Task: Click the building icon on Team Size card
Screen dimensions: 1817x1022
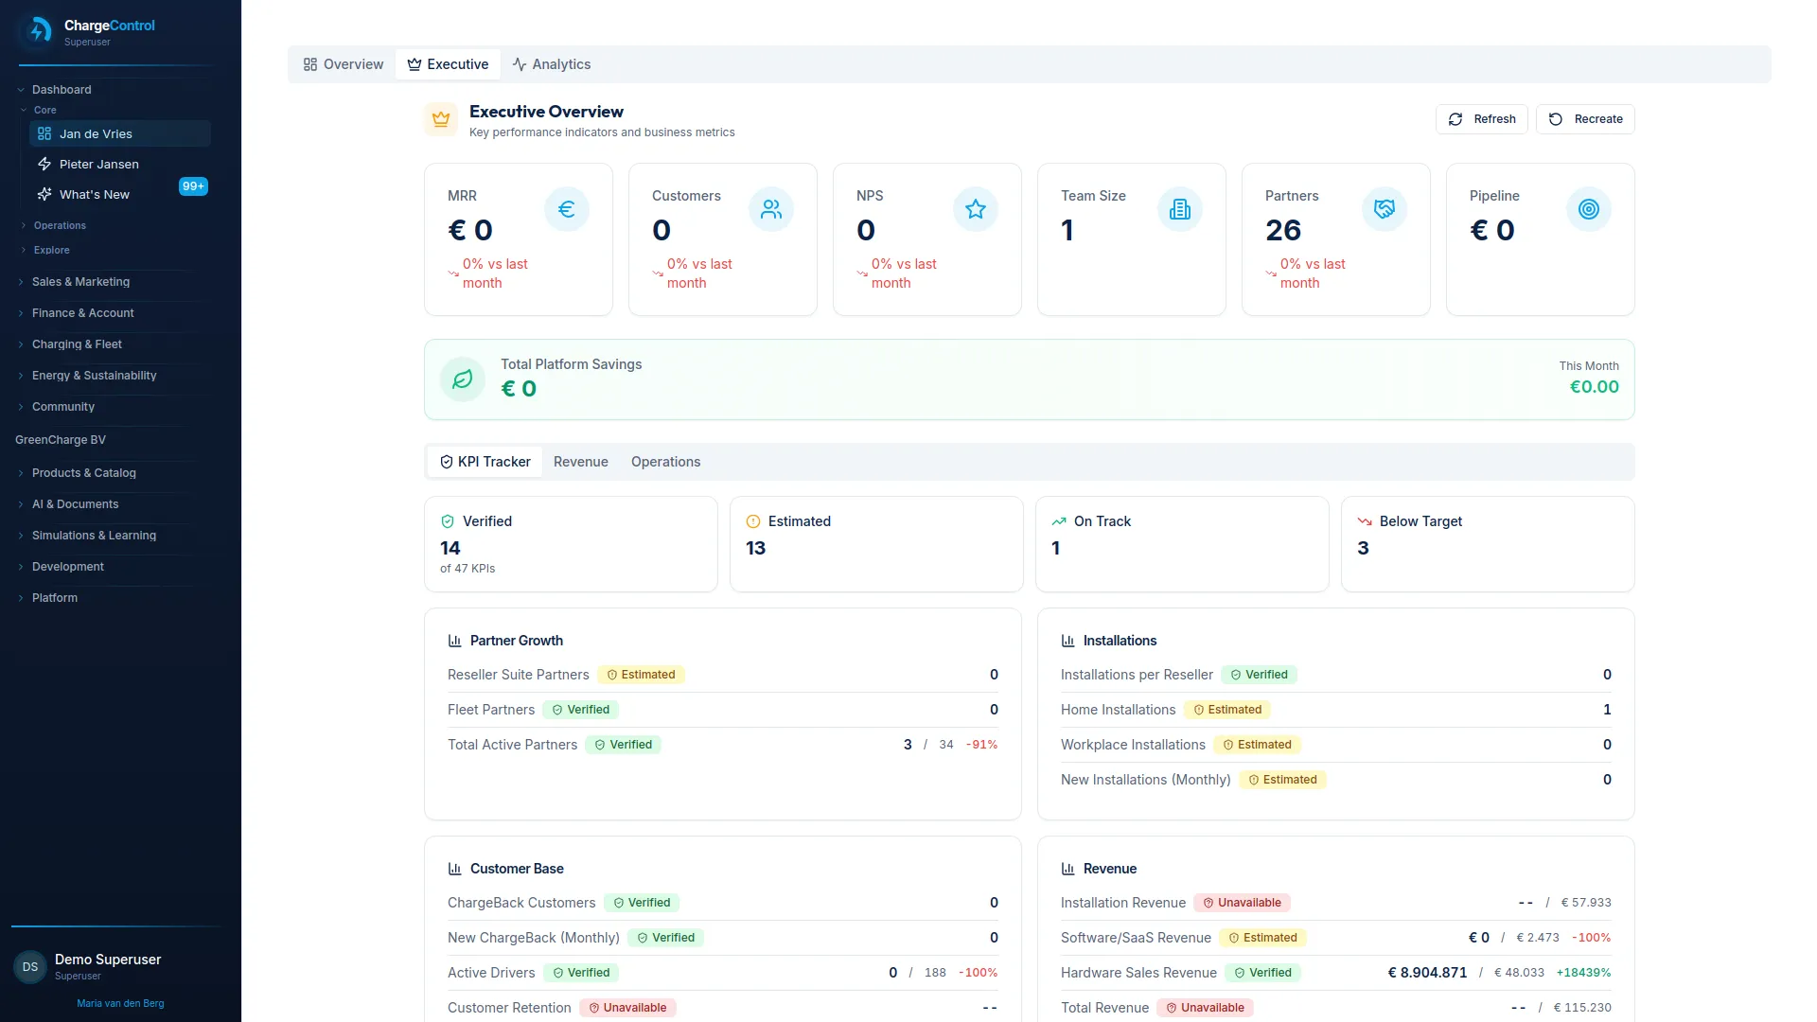Action: (1180, 209)
